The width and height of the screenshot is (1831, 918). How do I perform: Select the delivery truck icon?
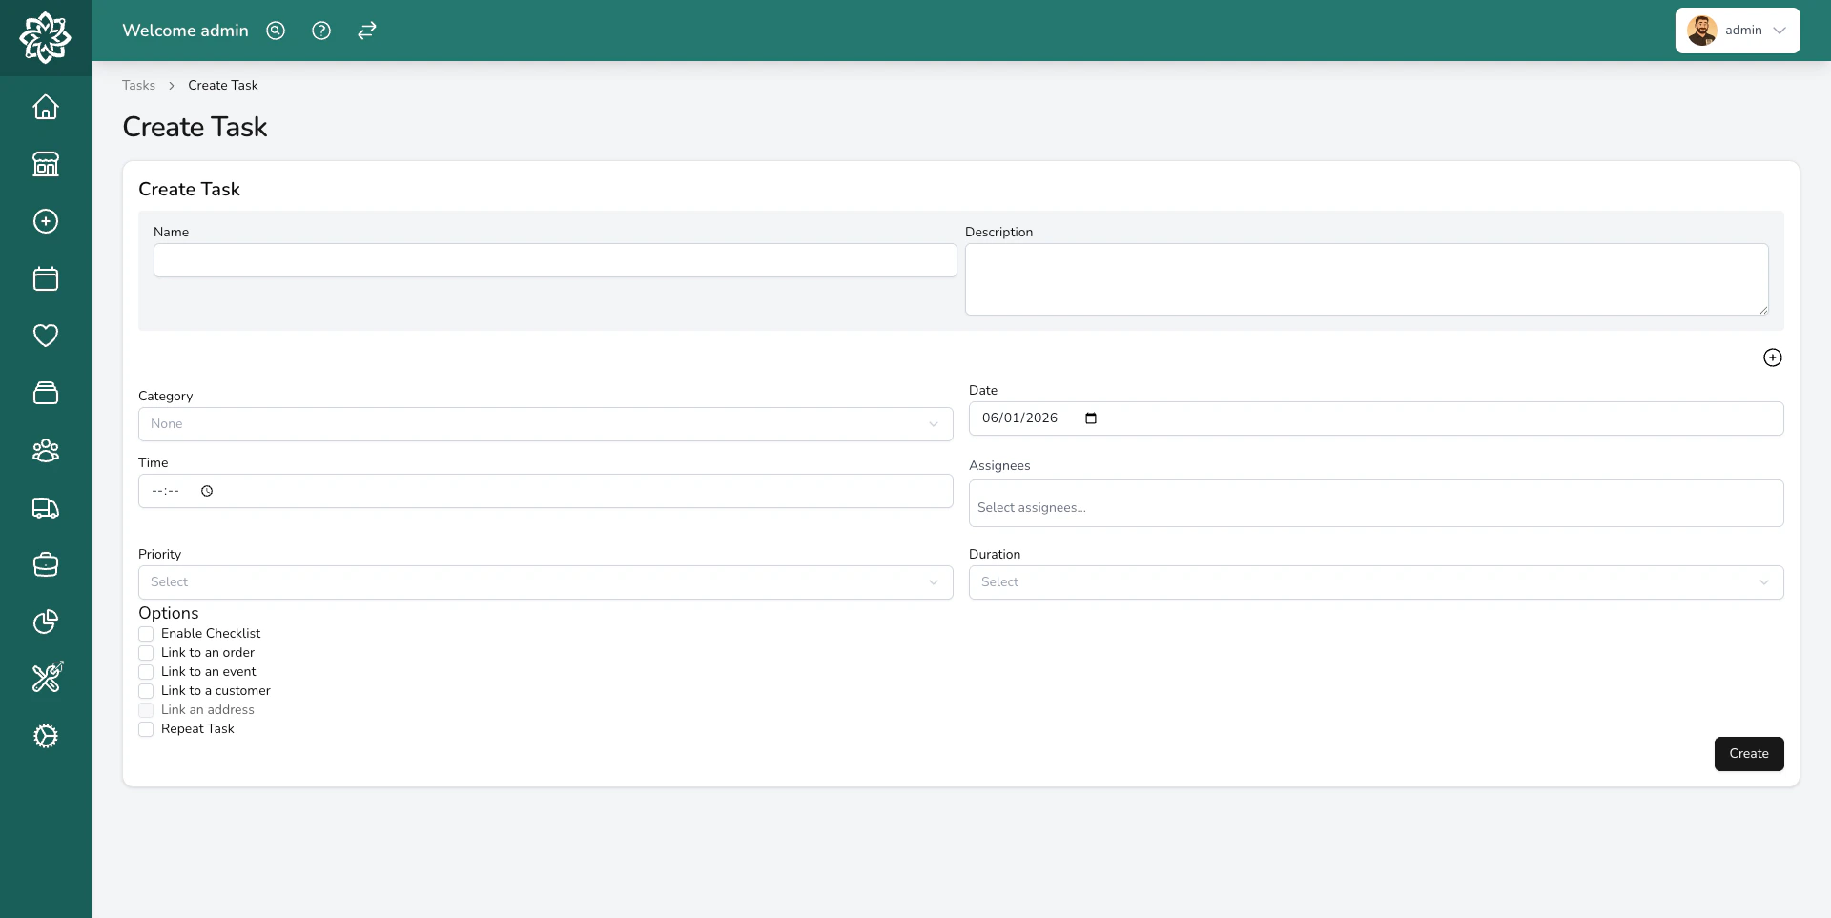pyautogui.click(x=45, y=508)
